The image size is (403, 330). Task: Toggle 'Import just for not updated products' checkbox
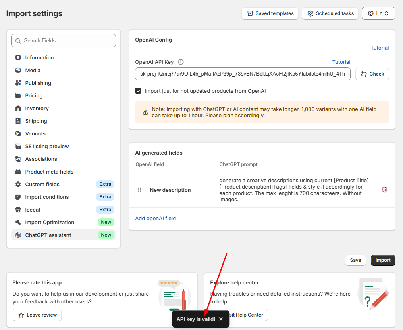tap(138, 91)
